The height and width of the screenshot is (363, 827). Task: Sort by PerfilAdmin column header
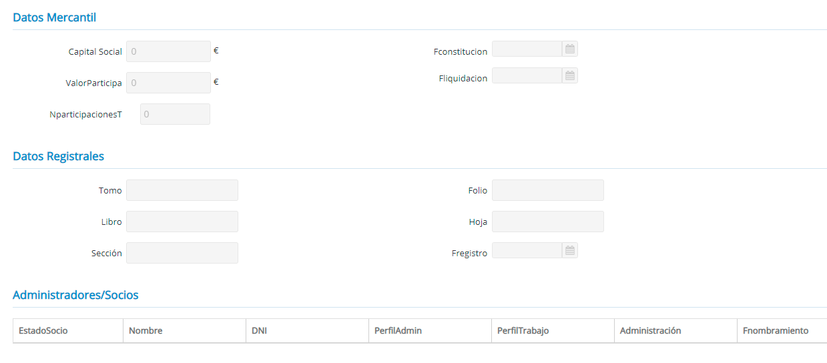[398, 331]
